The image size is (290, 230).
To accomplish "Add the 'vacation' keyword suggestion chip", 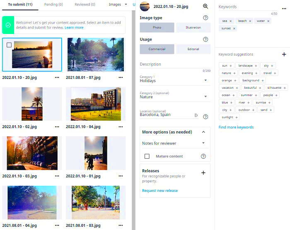I will click(230, 88).
